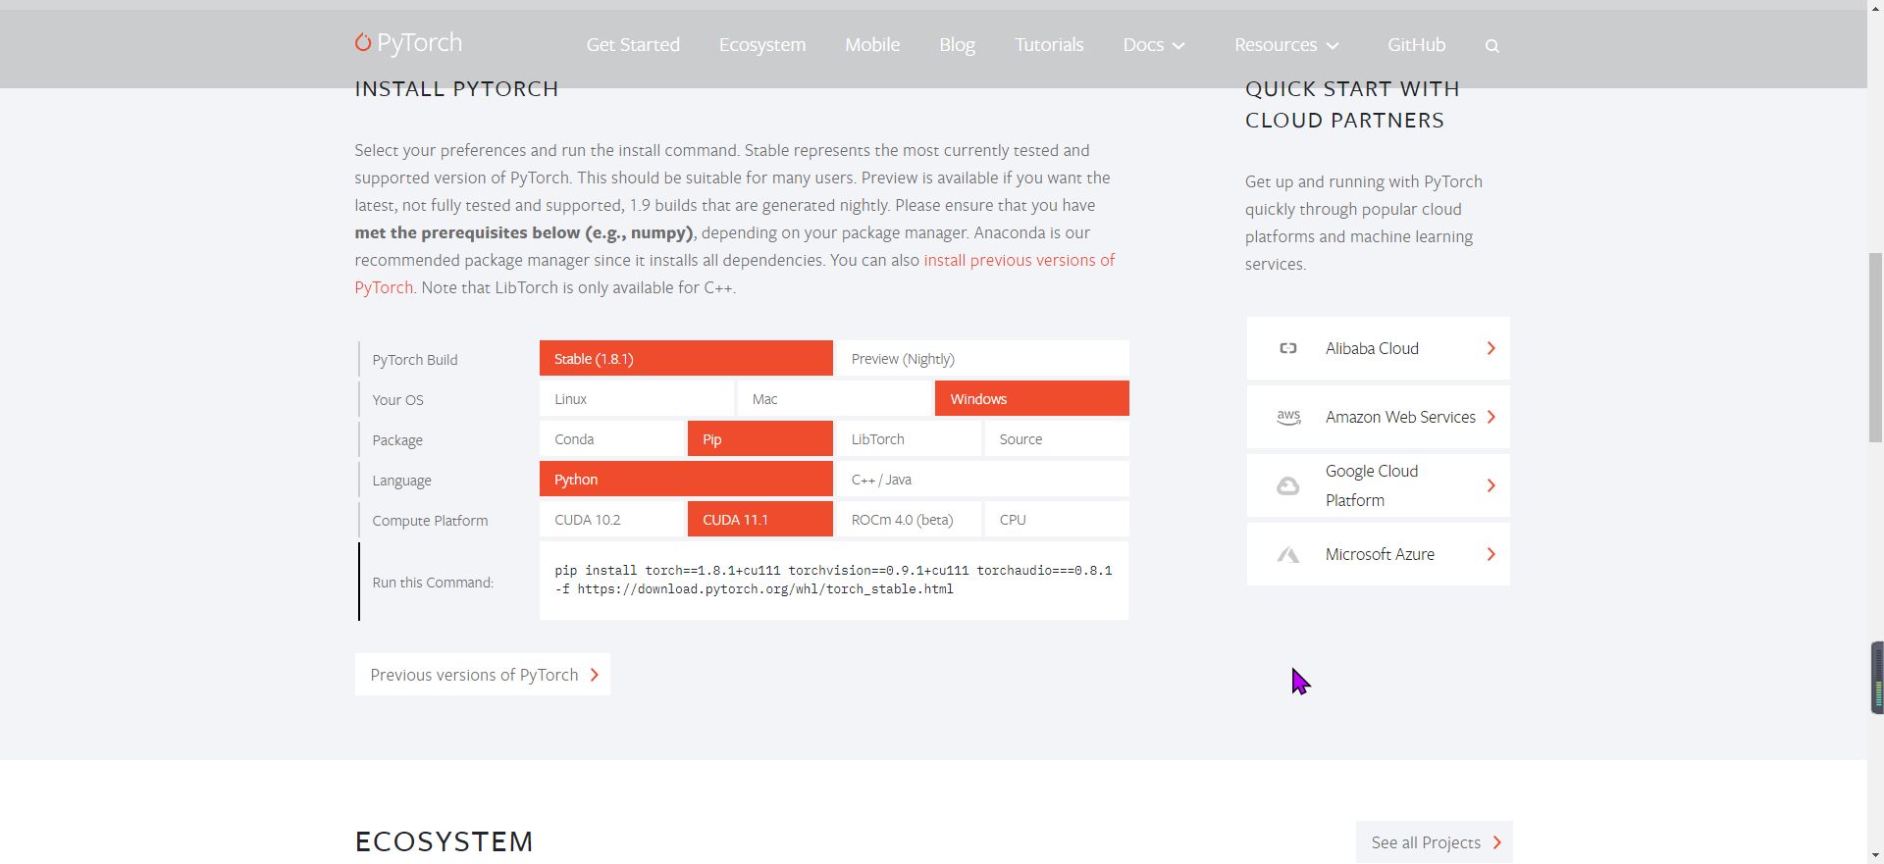1884x864 pixels.
Task: Choose Mac as your OS
Action: (x=834, y=398)
